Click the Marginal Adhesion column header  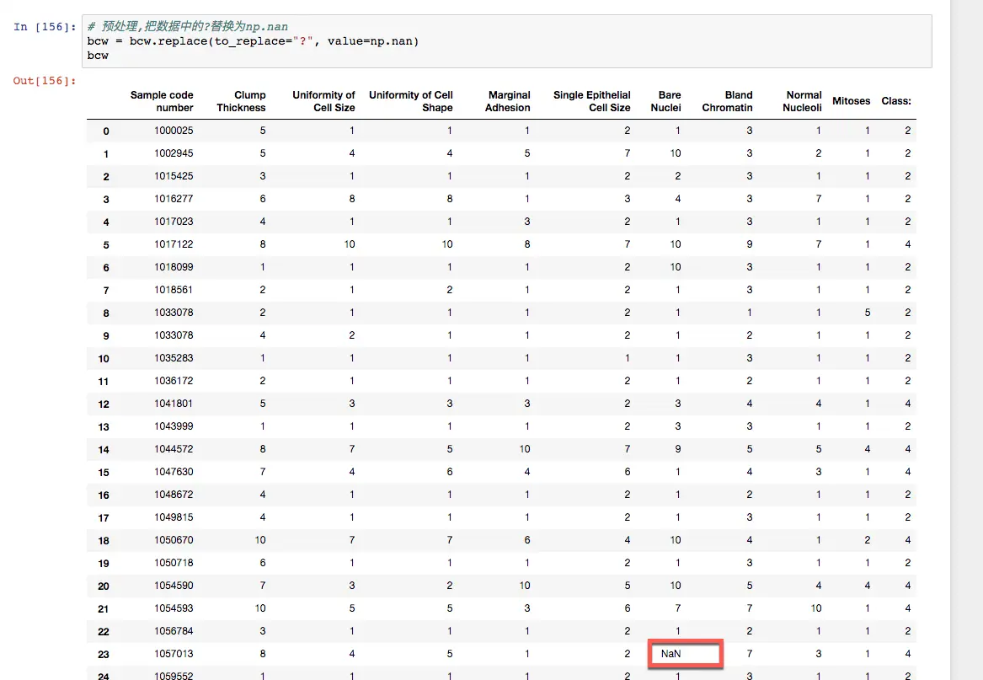508,101
